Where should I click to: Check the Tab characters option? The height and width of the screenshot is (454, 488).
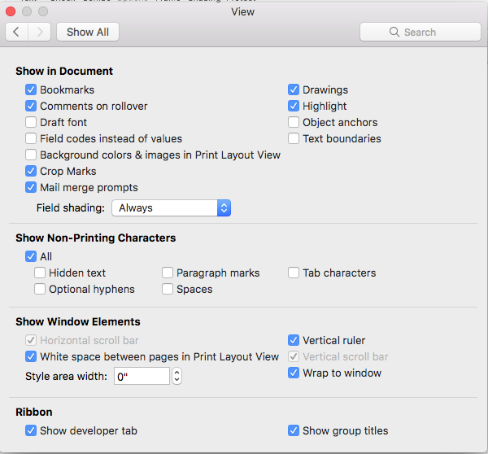[294, 273]
